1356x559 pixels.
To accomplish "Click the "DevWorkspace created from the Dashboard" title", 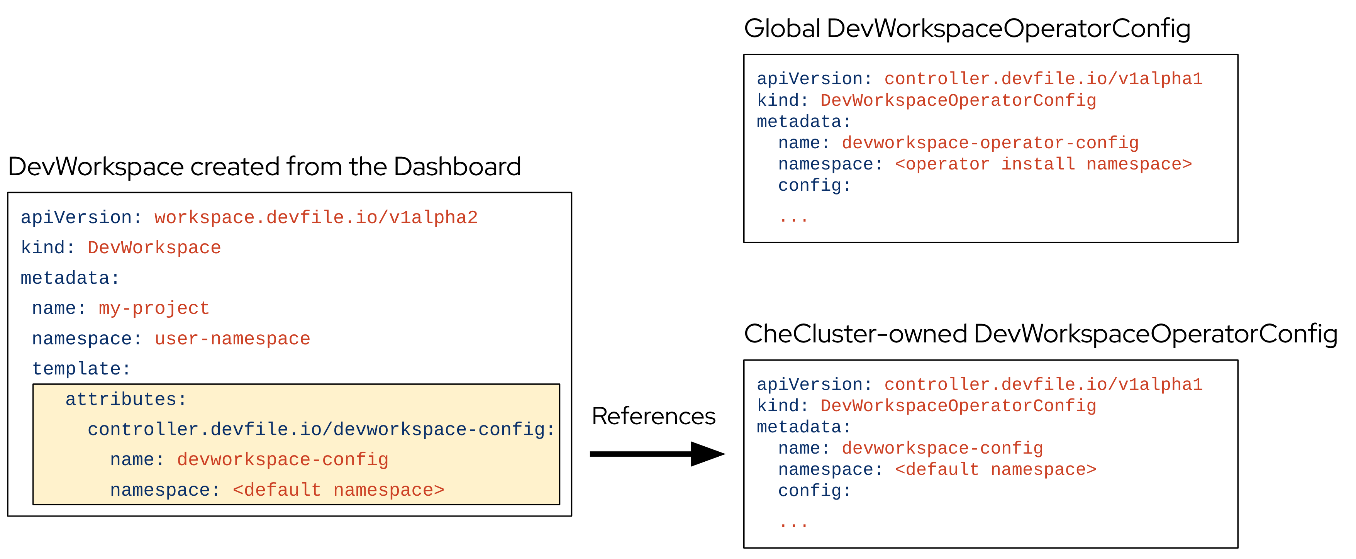I will pos(263,166).
